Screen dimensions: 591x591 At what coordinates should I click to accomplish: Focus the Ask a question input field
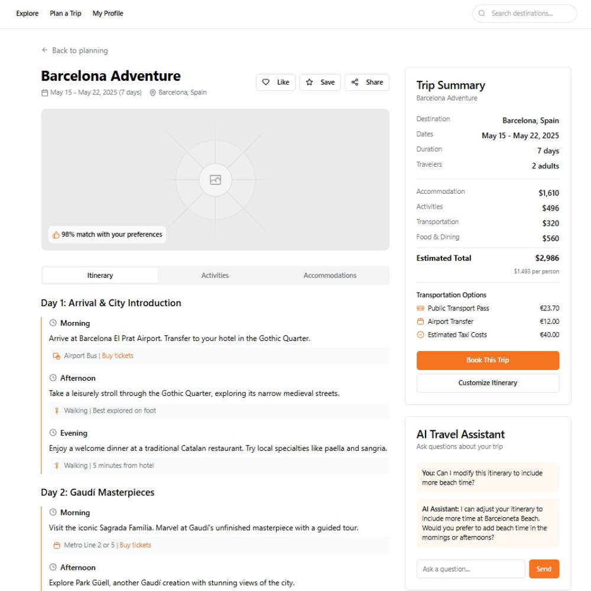pos(470,569)
